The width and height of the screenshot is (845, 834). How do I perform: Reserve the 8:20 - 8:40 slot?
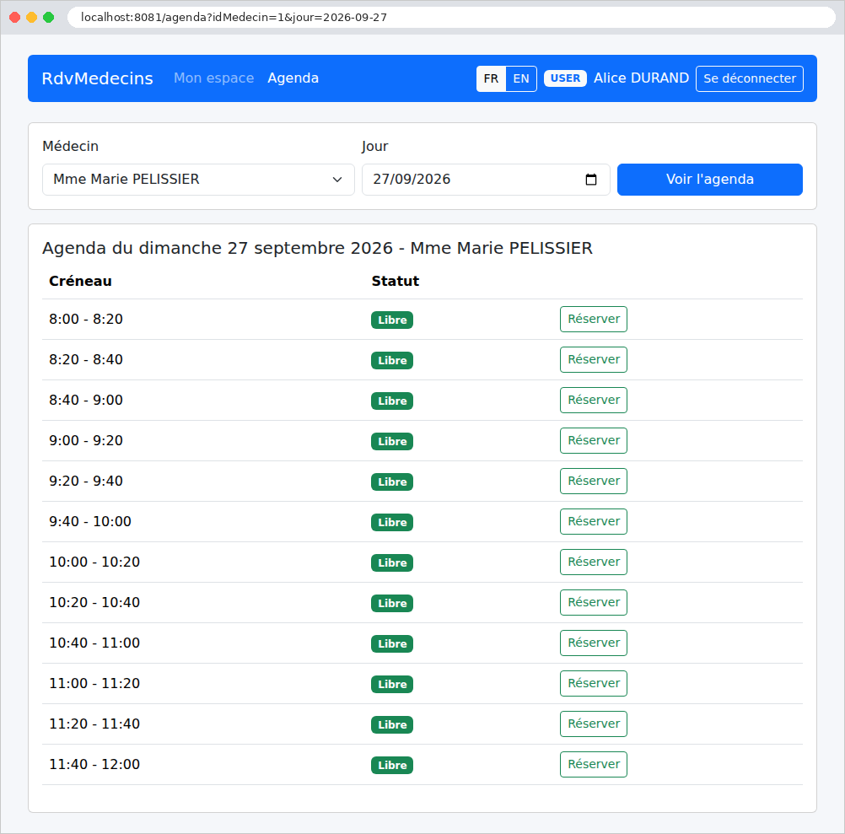tap(594, 359)
